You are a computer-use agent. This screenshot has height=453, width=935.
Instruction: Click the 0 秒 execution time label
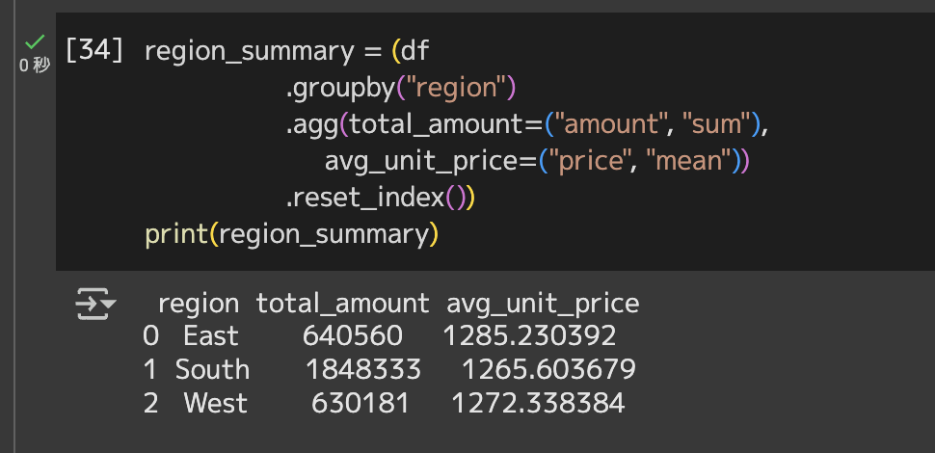point(35,65)
